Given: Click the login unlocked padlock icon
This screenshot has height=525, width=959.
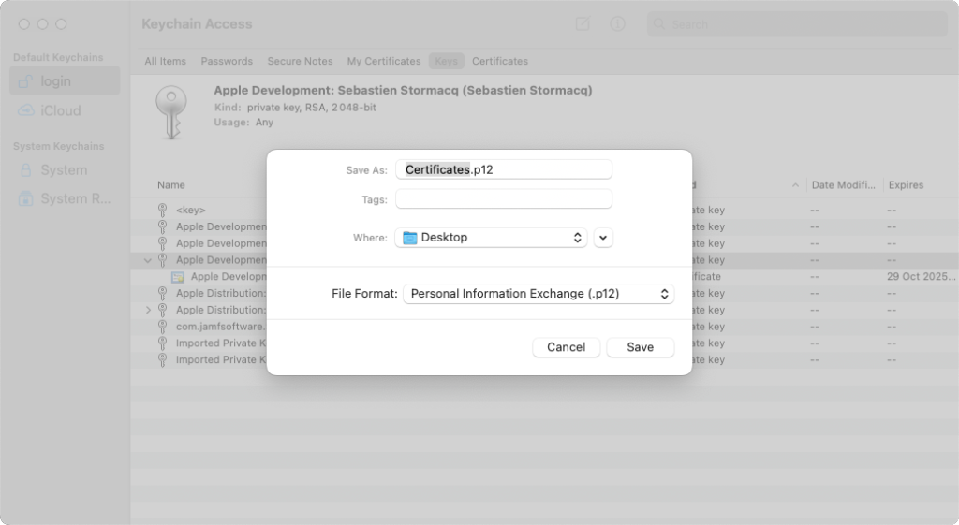Looking at the screenshot, I should click(25, 80).
